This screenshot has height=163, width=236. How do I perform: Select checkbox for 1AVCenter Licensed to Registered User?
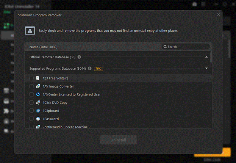click(x=31, y=94)
